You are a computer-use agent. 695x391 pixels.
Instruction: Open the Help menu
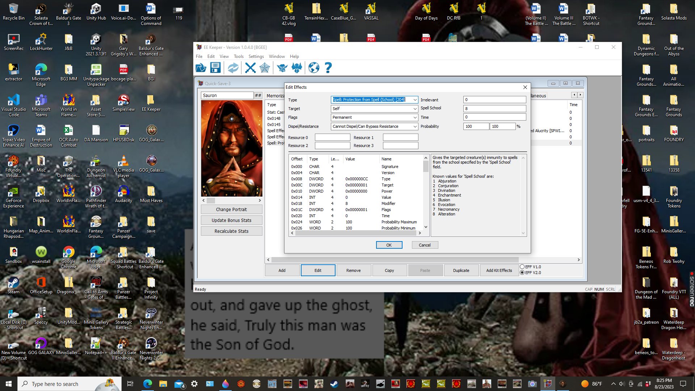294,56
